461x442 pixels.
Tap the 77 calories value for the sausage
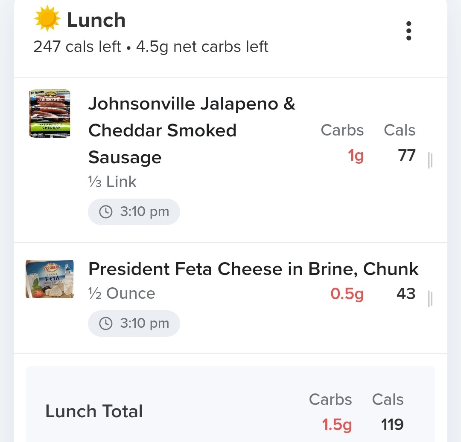tap(407, 155)
